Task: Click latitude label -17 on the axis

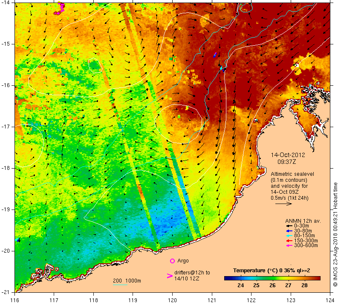Action: [x=5, y=126]
